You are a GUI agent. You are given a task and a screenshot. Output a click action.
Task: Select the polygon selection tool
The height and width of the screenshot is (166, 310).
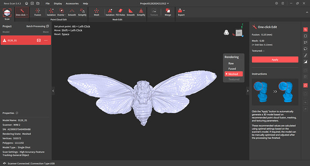point(306,43)
